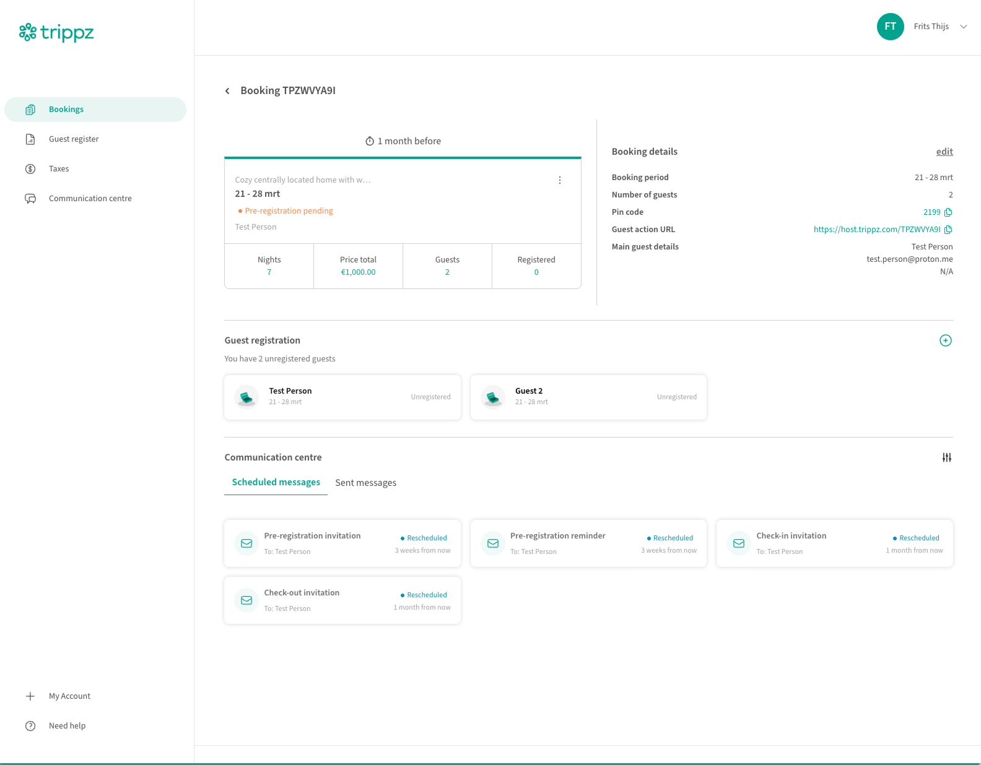
Task: Expand My Account in the sidebar
Action: coord(69,696)
